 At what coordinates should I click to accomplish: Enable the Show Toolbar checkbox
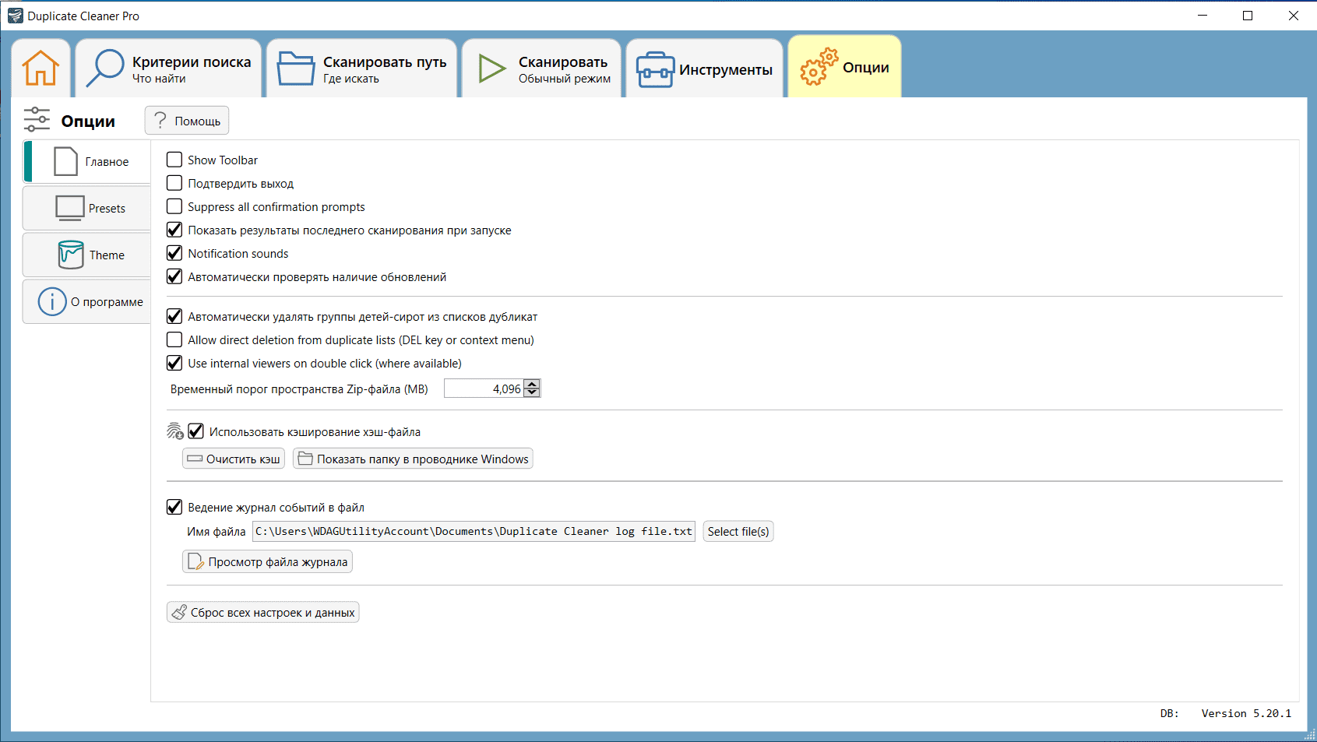coord(174,160)
